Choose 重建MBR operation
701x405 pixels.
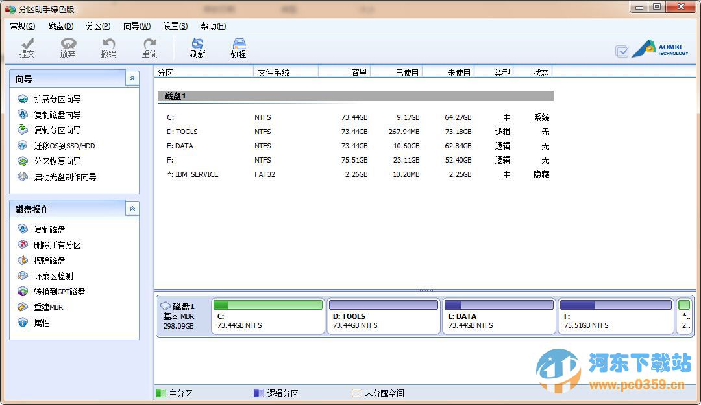pos(49,307)
